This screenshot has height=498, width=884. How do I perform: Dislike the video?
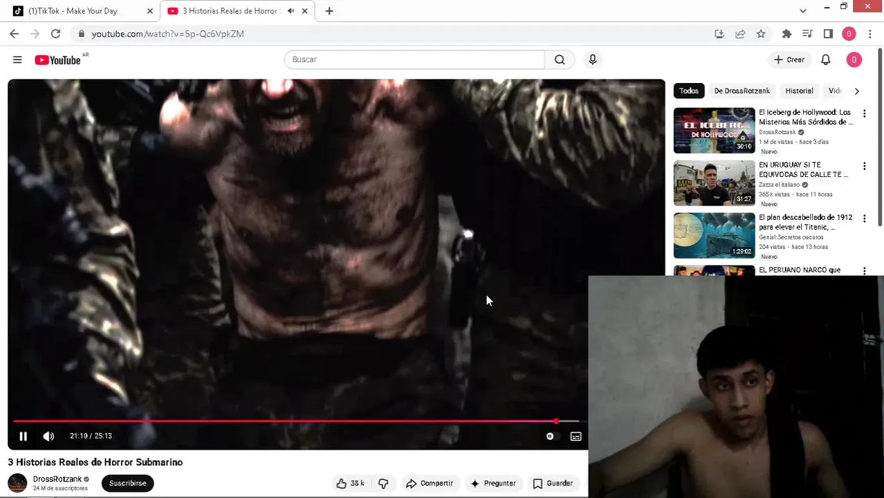click(x=383, y=483)
